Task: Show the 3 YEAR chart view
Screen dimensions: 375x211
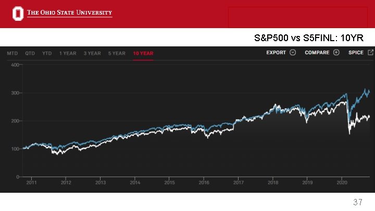Action: tap(92, 53)
